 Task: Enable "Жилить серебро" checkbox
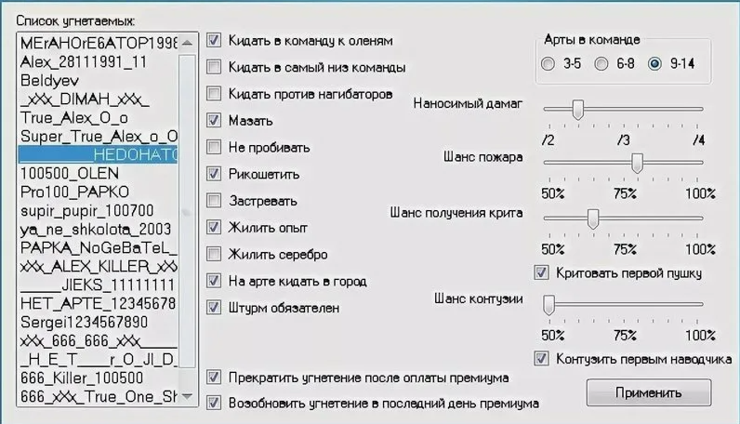point(214,254)
